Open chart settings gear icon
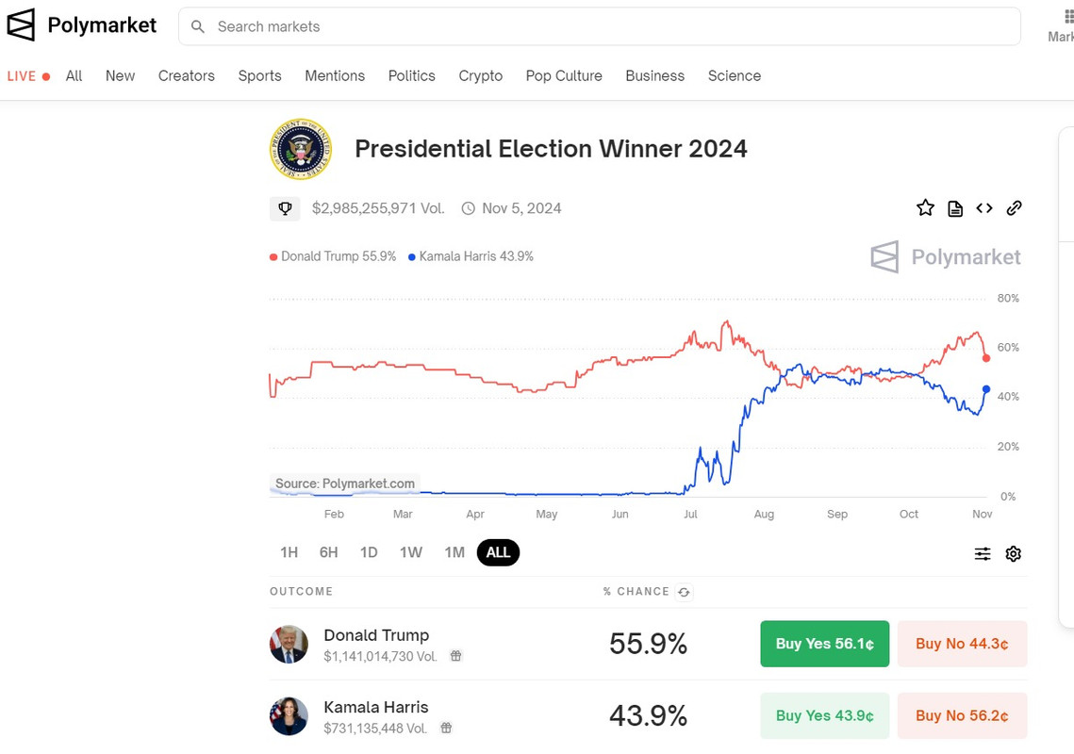 (x=1014, y=554)
